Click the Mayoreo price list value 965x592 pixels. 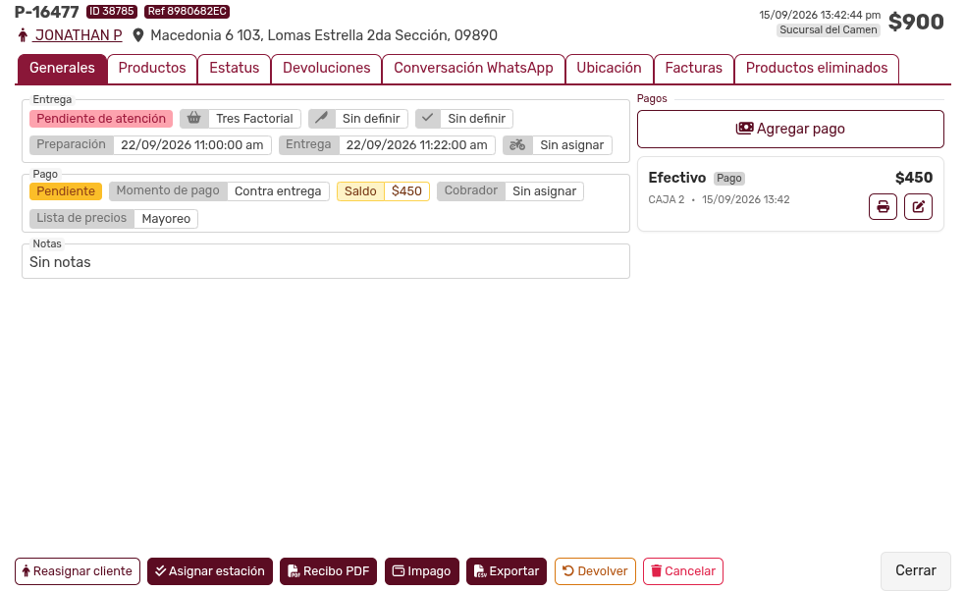[x=166, y=219]
